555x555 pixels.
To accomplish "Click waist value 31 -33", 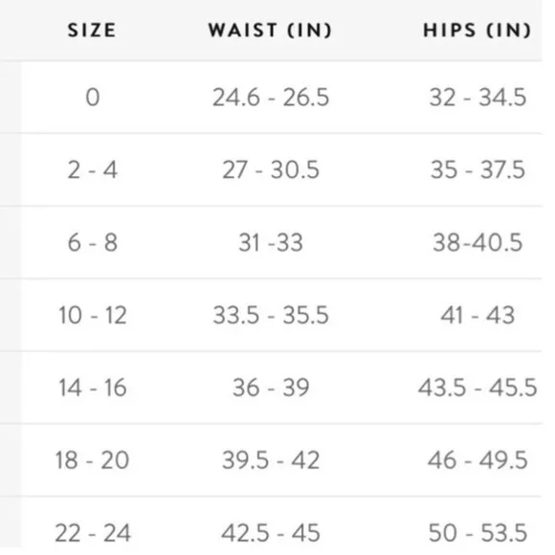I will pyautogui.click(x=271, y=243).
